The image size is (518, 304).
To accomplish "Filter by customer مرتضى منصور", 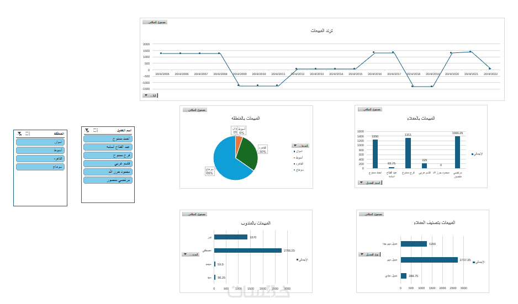I will click(108, 180).
